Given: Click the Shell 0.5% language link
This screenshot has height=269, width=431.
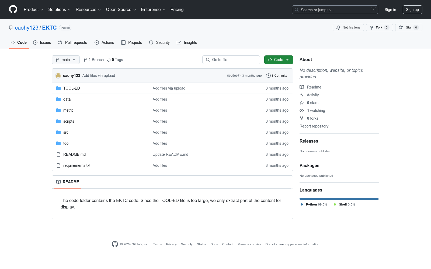Looking at the screenshot, I should [x=344, y=204].
